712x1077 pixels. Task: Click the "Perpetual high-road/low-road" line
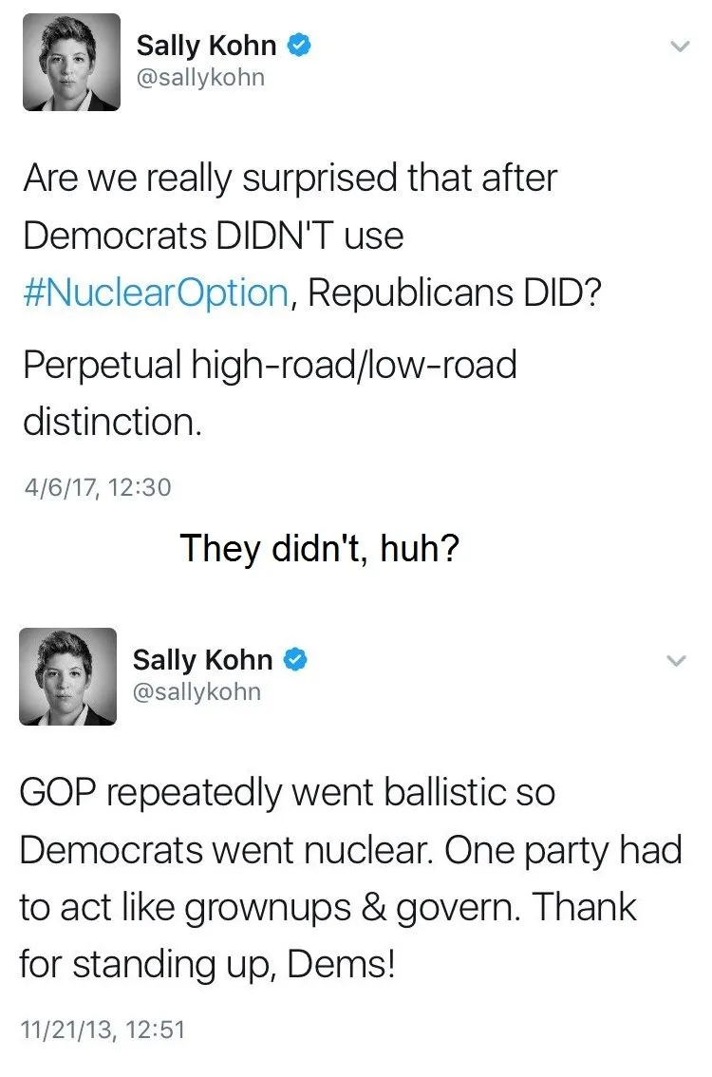[270, 365]
